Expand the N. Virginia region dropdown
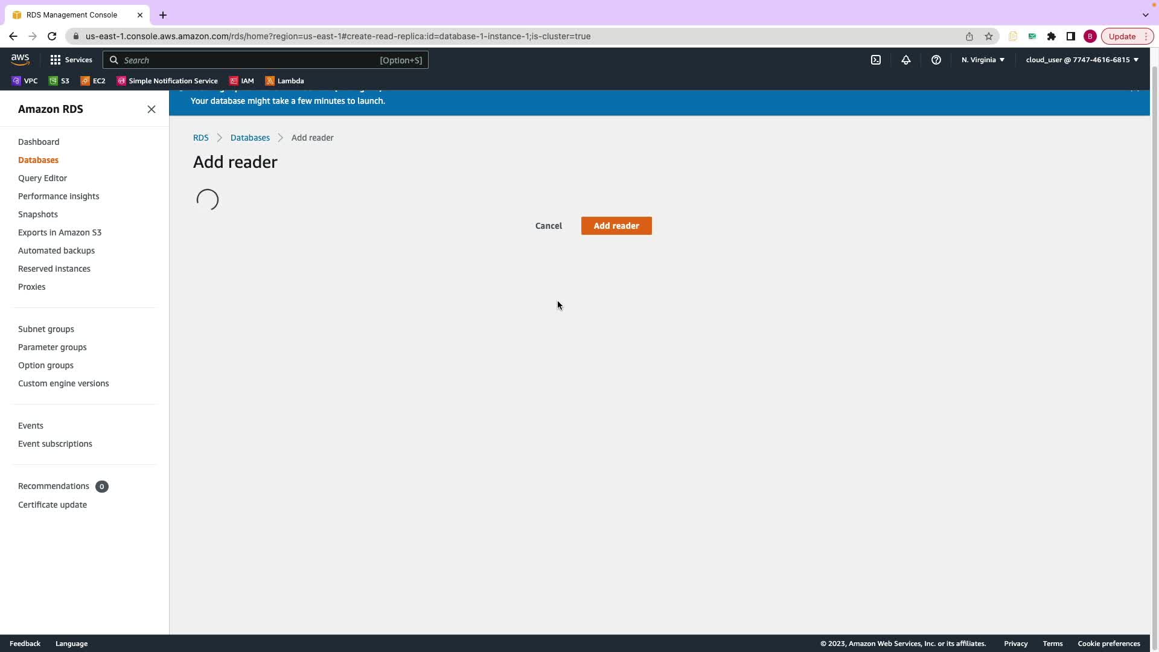1159x652 pixels. pos(983,60)
